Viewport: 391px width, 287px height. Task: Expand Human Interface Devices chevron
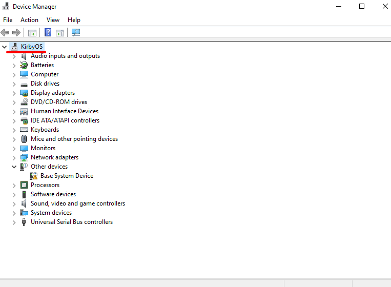(x=14, y=112)
